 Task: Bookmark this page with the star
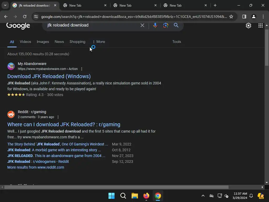pyautogui.click(x=231, y=17)
